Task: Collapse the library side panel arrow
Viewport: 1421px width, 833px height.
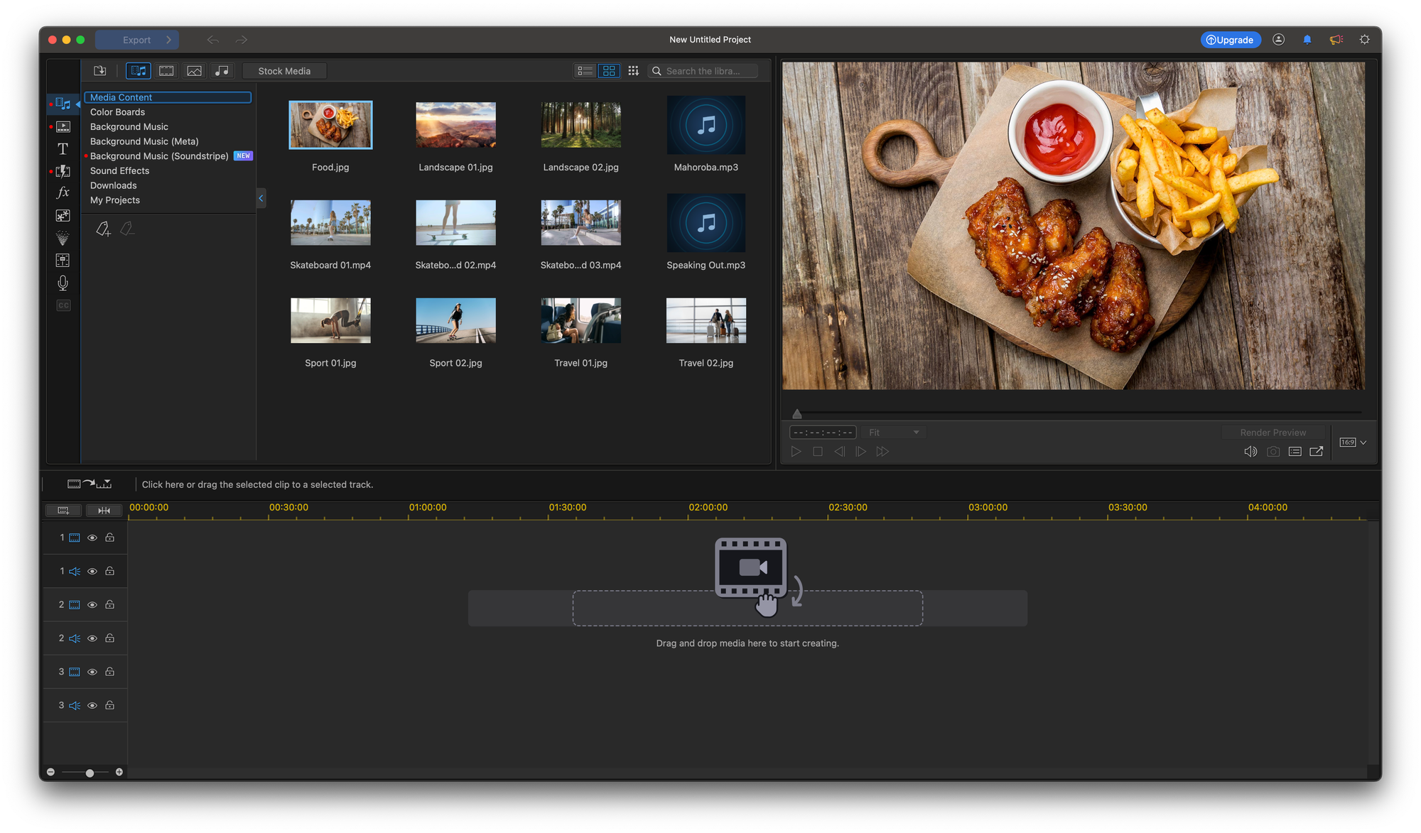Action: (x=261, y=199)
